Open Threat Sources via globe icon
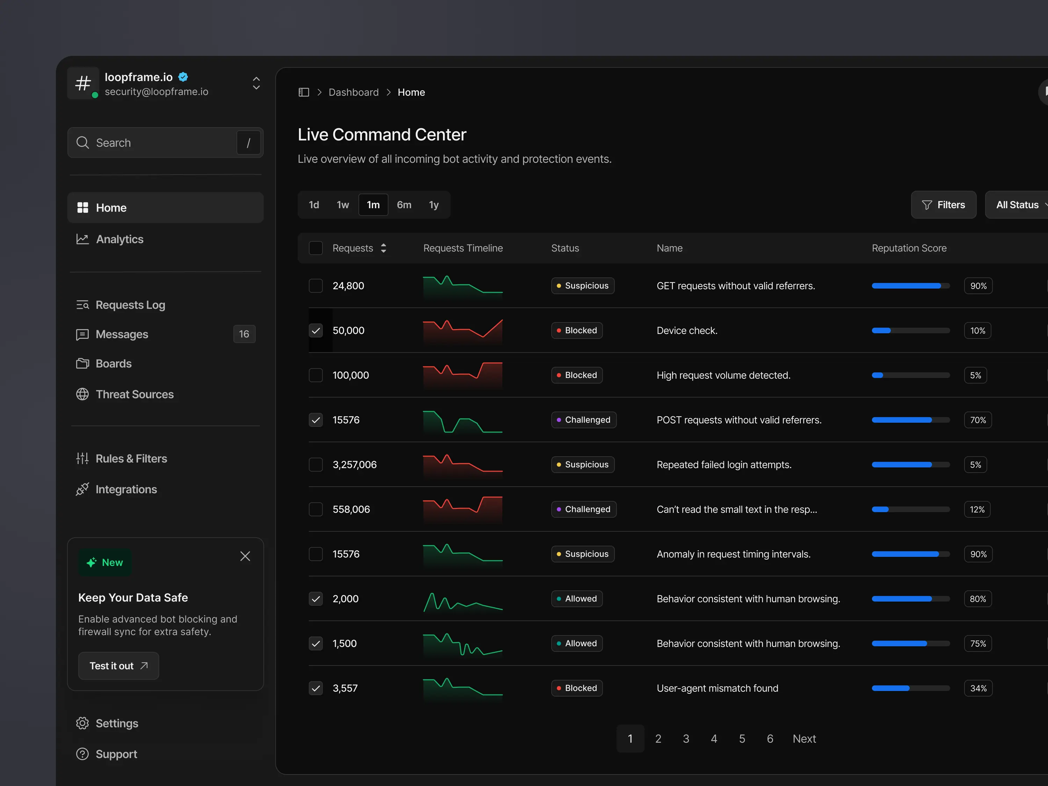This screenshot has height=786, width=1048. pos(82,394)
